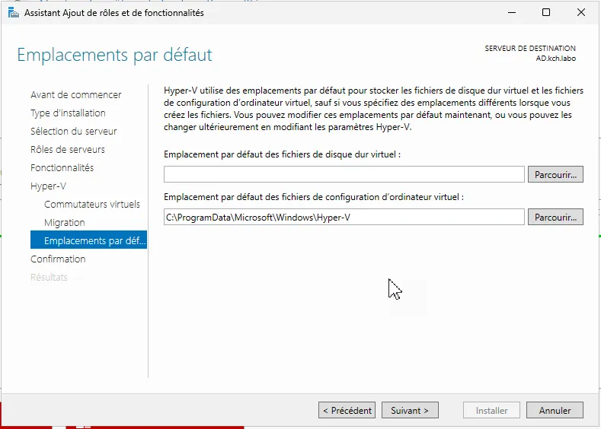Click the virtual machine configuration path field
The image size is (601, 429).
[x=344, y=217]
